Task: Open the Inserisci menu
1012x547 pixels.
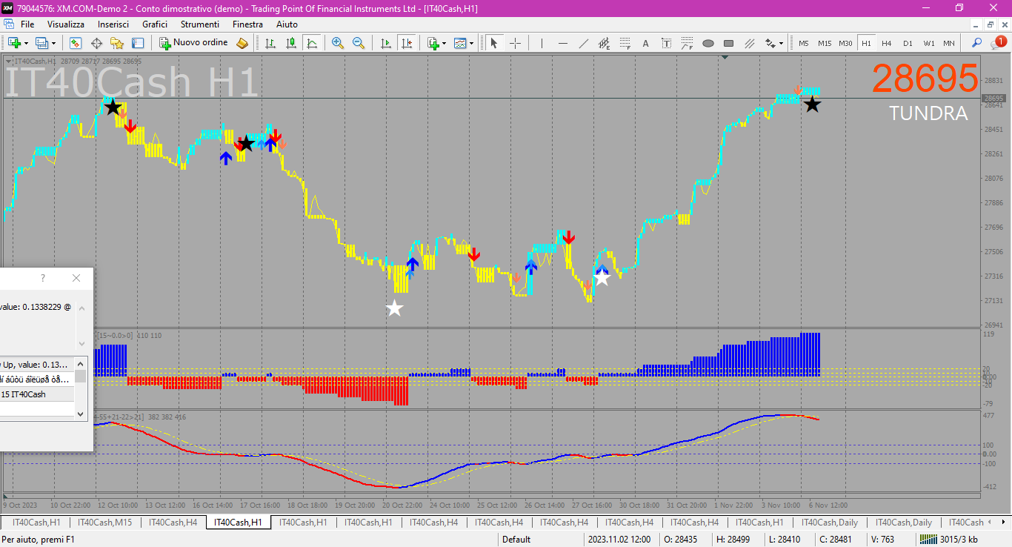Action: pos(113,24)
